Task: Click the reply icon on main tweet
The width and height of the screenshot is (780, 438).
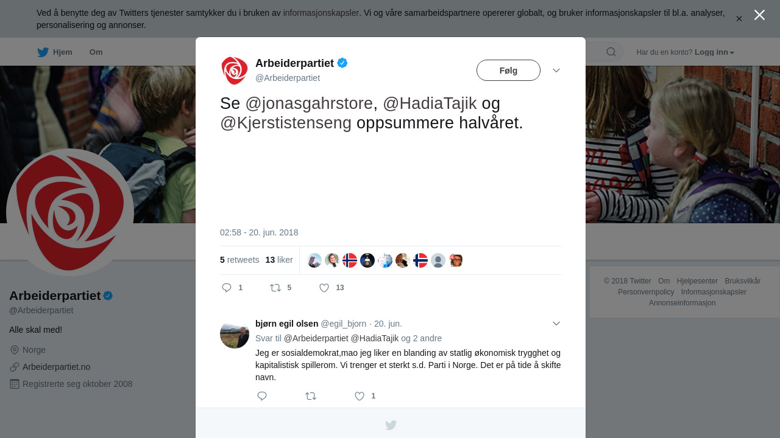Action: pos(227,288)
